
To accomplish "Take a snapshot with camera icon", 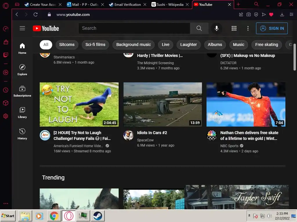I will pyautogui.click(x=249, y=14).
